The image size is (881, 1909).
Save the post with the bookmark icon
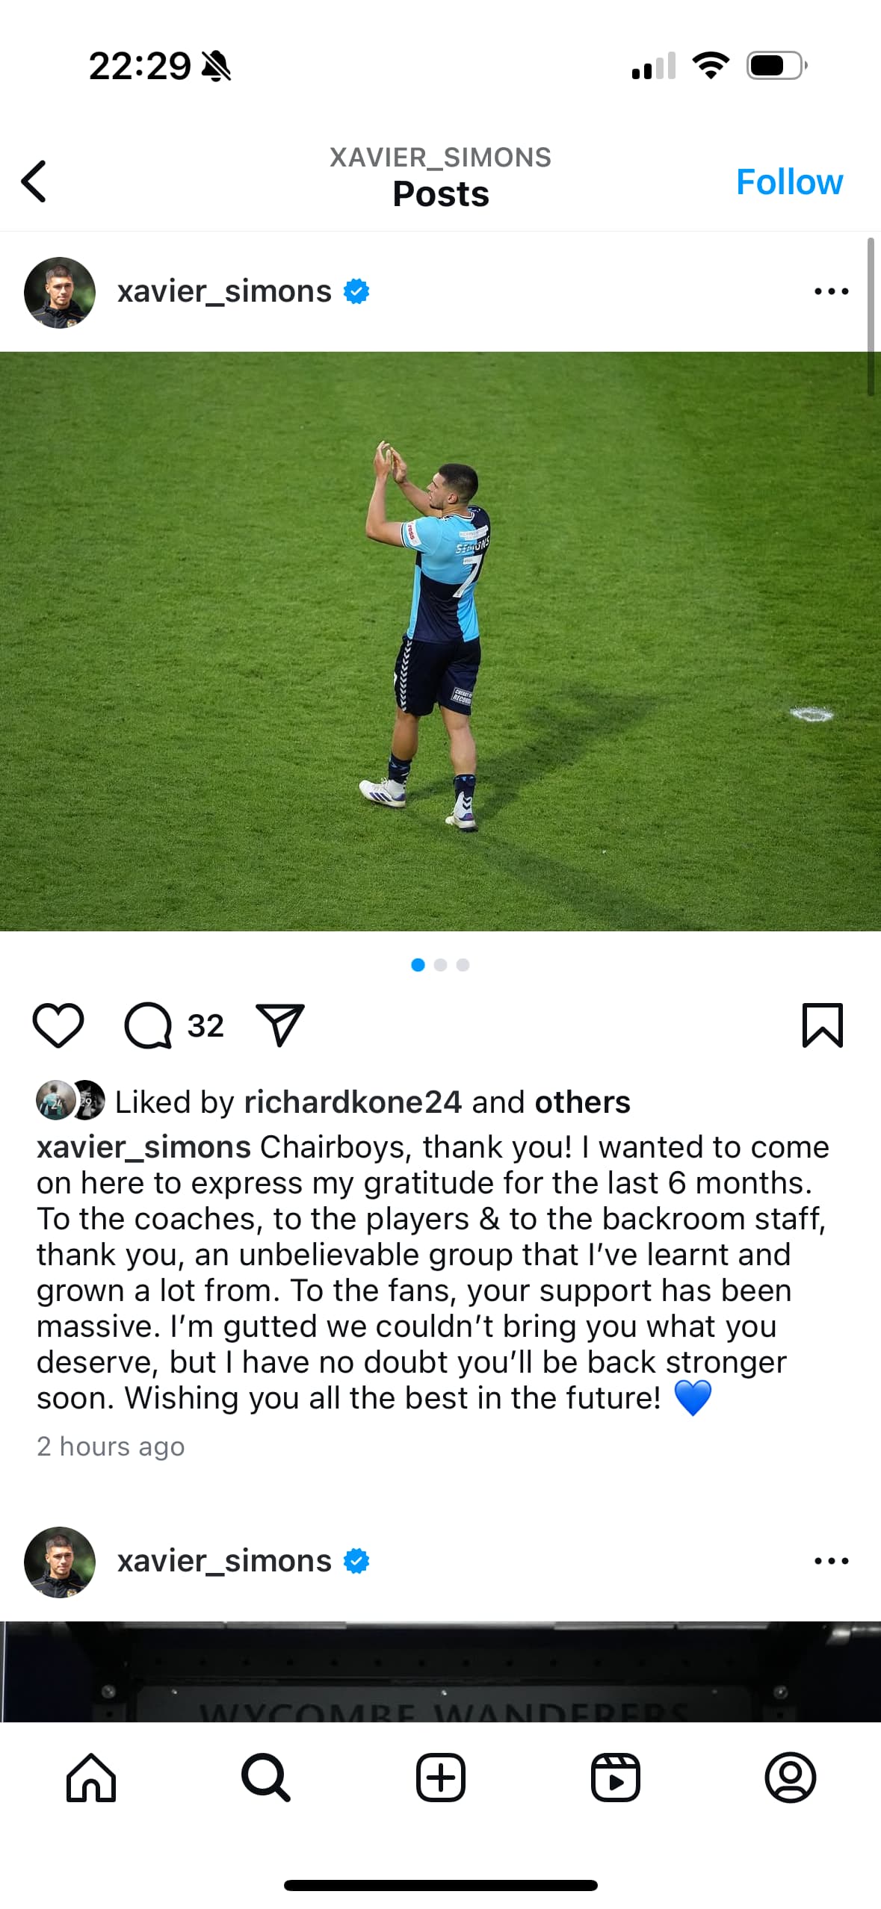tap(823, 1025)
